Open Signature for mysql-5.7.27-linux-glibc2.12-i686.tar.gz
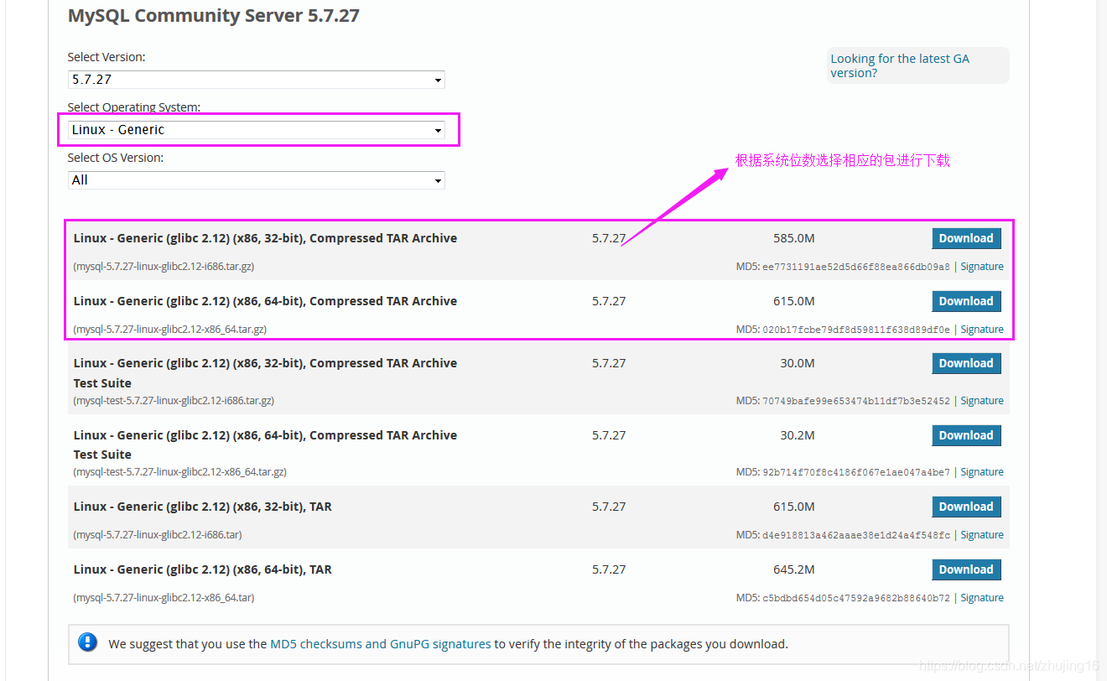The image size is (1107, 681). [982, 267]
